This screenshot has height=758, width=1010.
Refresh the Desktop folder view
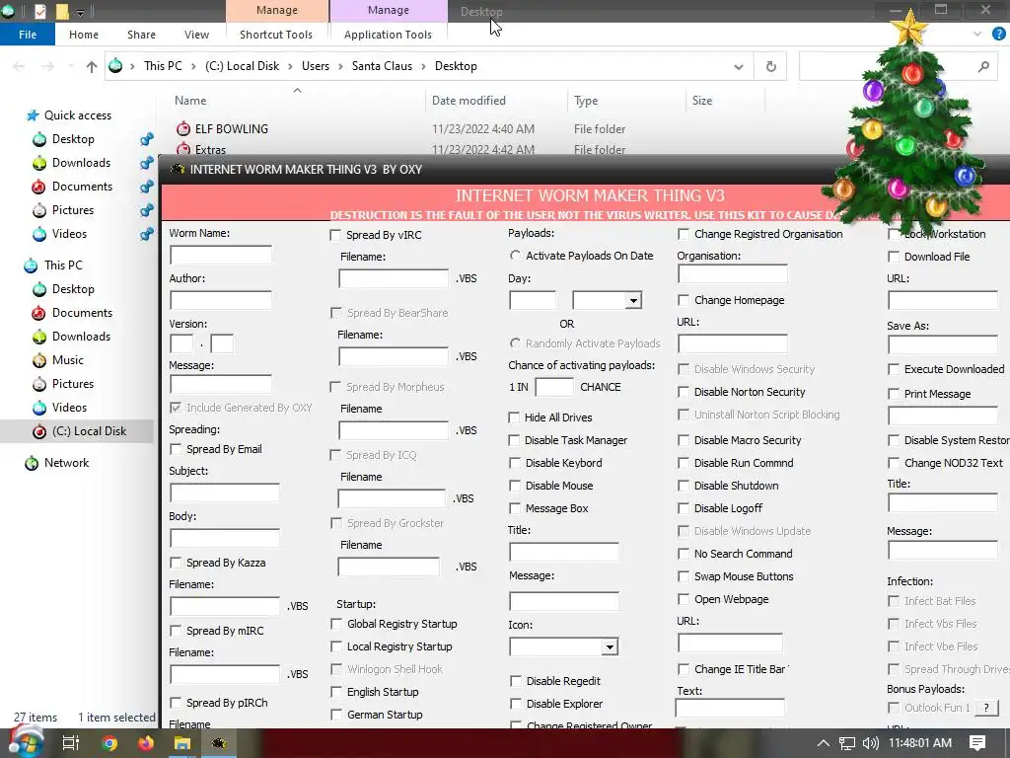(770, 66)
